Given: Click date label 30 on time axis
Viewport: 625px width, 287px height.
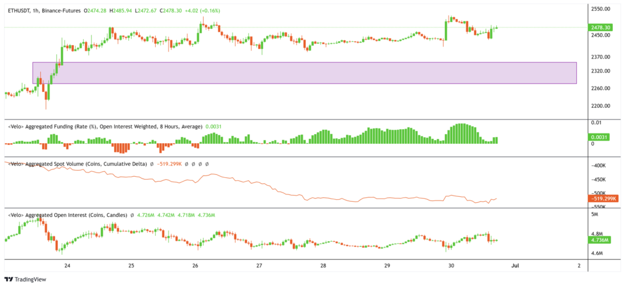Looking at the screenshot, I should click(x=451, y=265).
